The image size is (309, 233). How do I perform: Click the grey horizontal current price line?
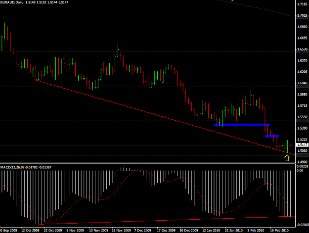click(x=148, y=145)
